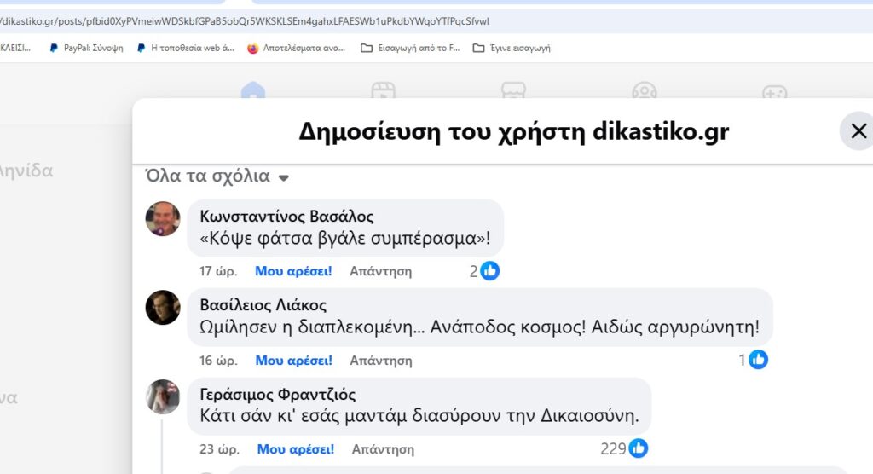This screenshot has height=474, width=873.
Task: Click Κωνσταντίνος Βασάλος name link
Action: [x=286, y=217]
